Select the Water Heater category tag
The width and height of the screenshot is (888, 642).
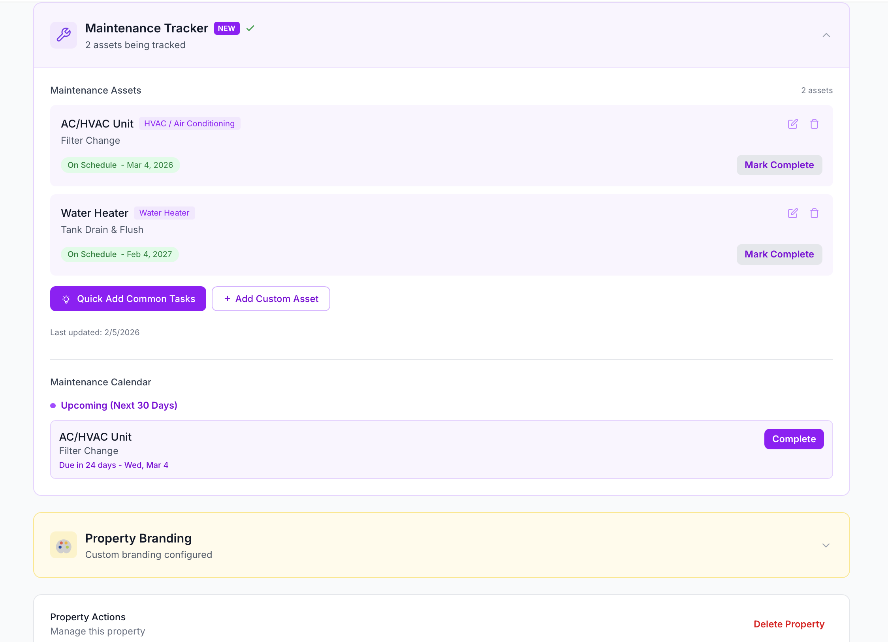[164, 213]
